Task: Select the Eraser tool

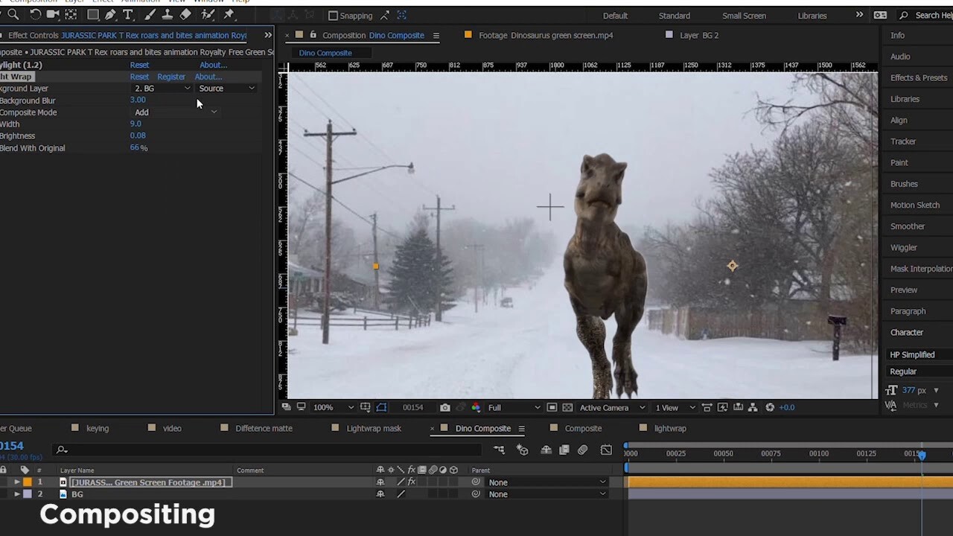Action: pyautogui.click(x=186, y=14)
